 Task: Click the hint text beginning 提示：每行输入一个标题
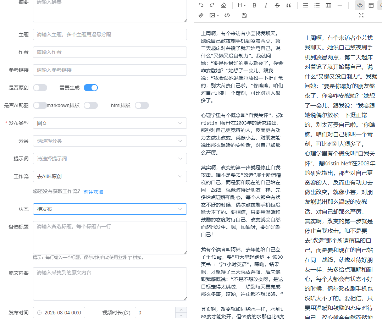click(x=88, y=258)
